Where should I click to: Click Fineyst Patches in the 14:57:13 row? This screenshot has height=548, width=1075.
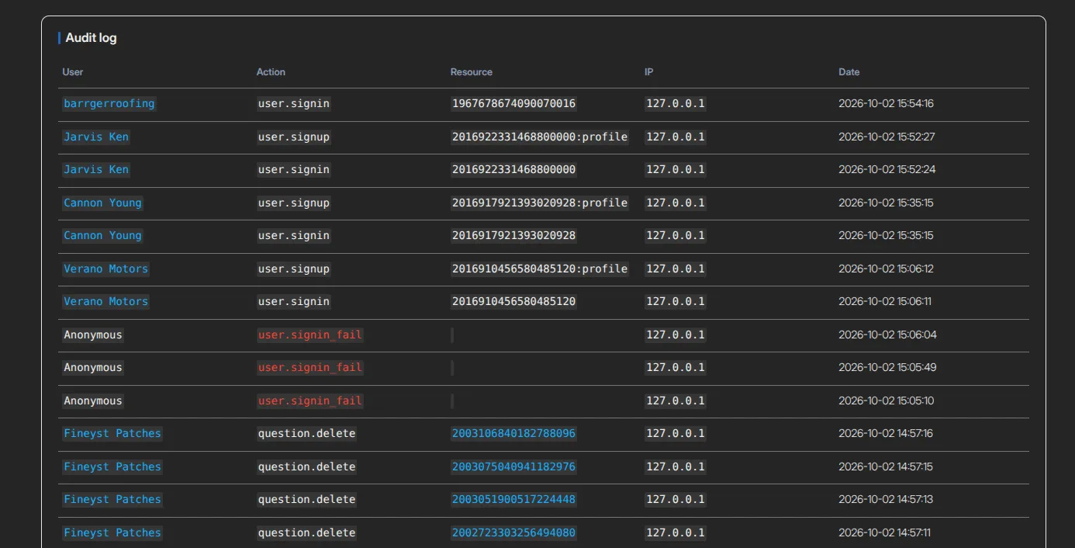112,499
